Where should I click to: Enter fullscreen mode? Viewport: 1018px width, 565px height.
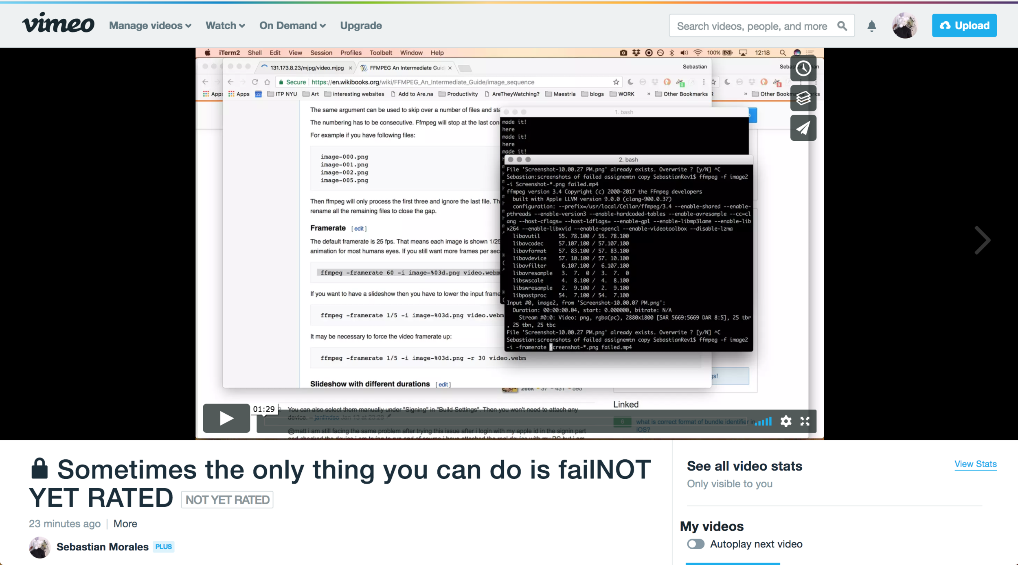(x=805, y=421)
